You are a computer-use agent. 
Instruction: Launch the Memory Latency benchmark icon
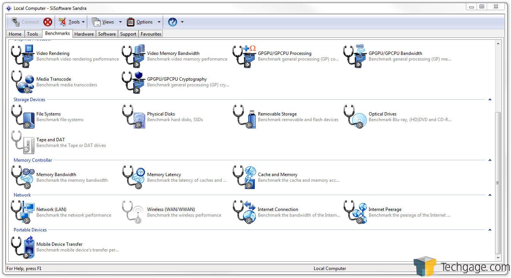pos(134,177)
